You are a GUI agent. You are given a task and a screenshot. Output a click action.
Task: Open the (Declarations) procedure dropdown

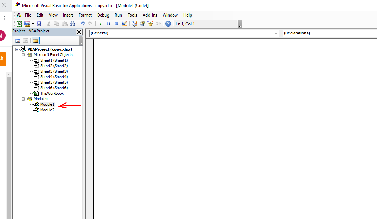coord(330,33)
